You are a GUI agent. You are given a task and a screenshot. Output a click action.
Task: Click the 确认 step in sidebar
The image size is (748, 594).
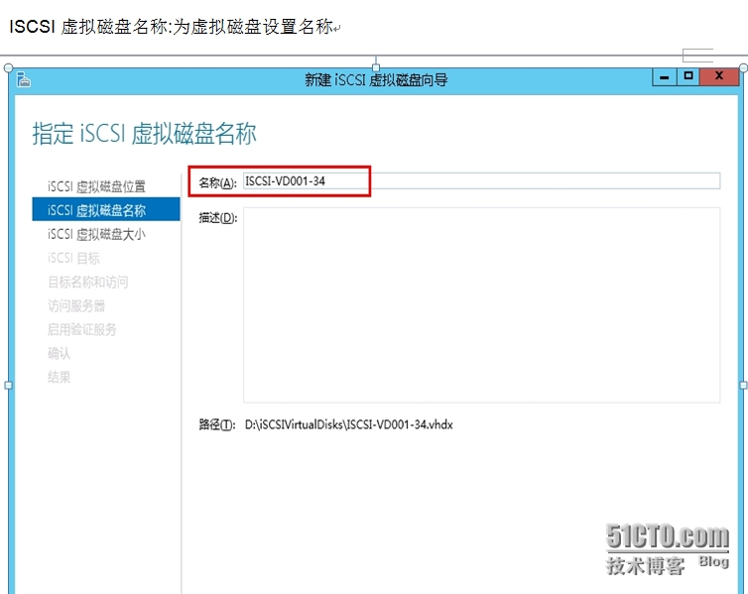59,353
